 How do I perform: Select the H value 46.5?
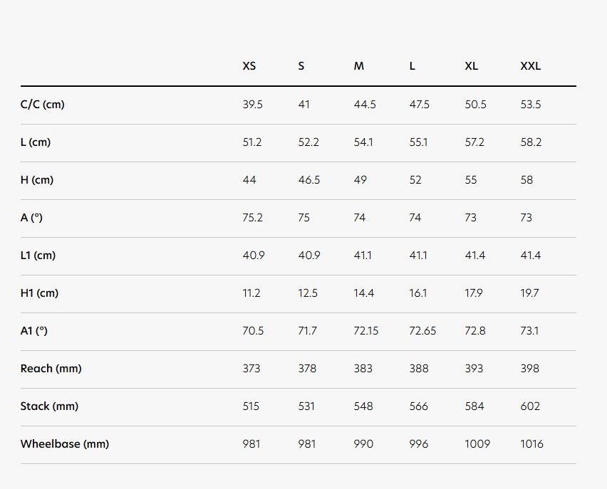coord(309,180)
